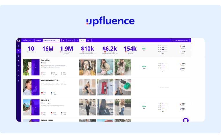
Task: Click the 97% real audience value in summary
Action: coord(144,49)
